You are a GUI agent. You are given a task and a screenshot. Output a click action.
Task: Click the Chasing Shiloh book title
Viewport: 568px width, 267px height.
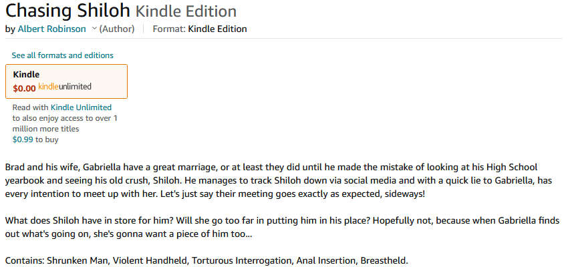click(x=67, y=11)
